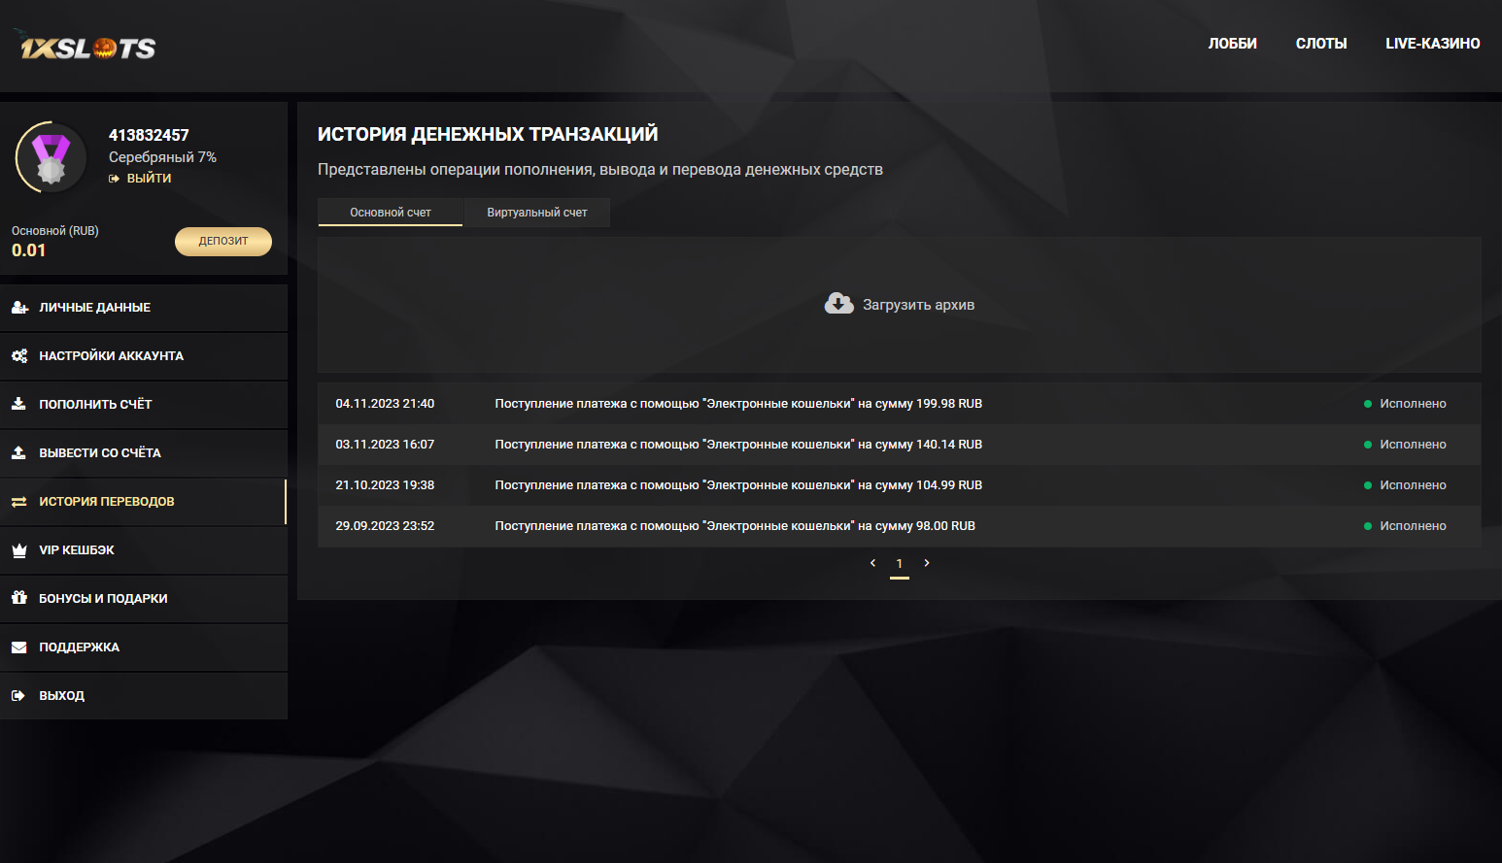Click the date 29.09.2023 23:52

click(x=385, y=526)
